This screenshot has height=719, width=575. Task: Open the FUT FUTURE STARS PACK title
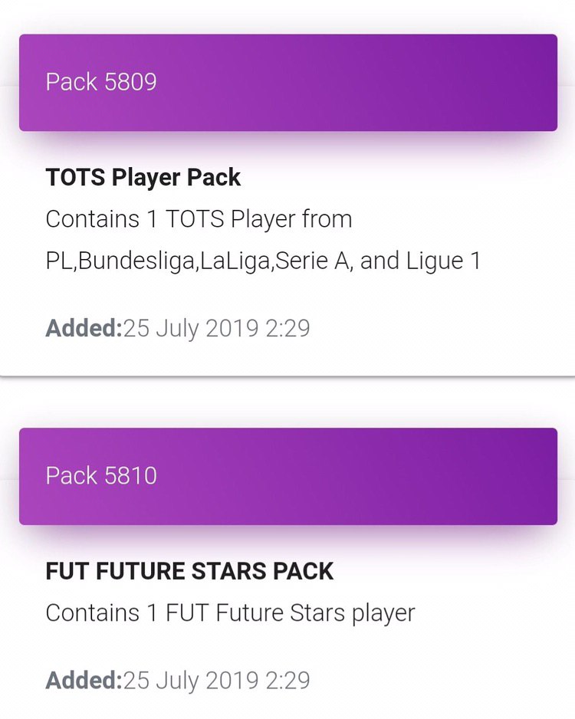pyautogui.click(x=189, y=571)
